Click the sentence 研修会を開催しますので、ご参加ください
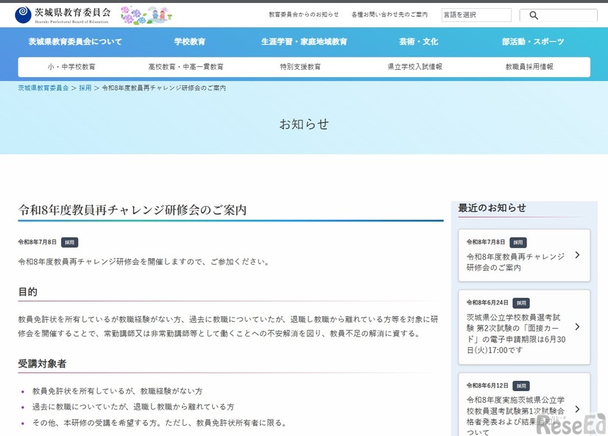The image size is (608, 436). click(144, 262)
